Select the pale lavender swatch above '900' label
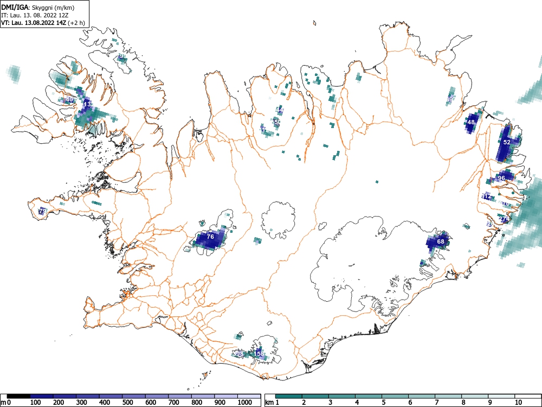 click(226, 396)
